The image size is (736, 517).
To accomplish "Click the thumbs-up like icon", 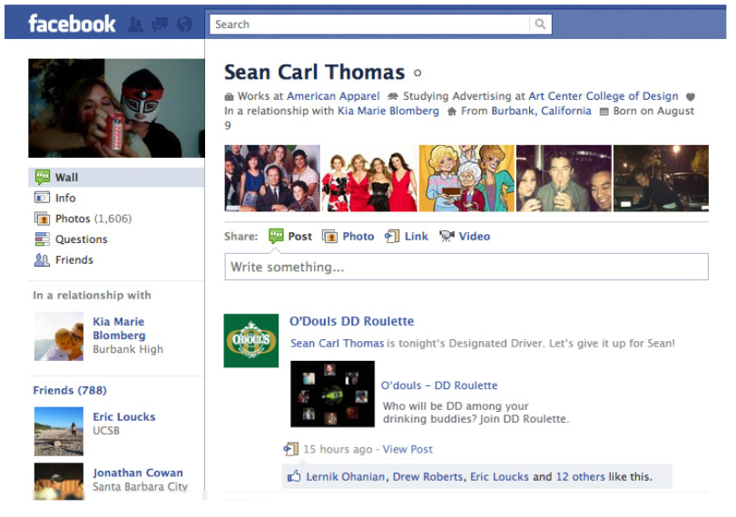I will pos(294,477).
